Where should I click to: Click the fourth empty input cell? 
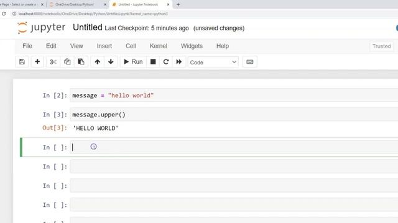coord(234,205)
